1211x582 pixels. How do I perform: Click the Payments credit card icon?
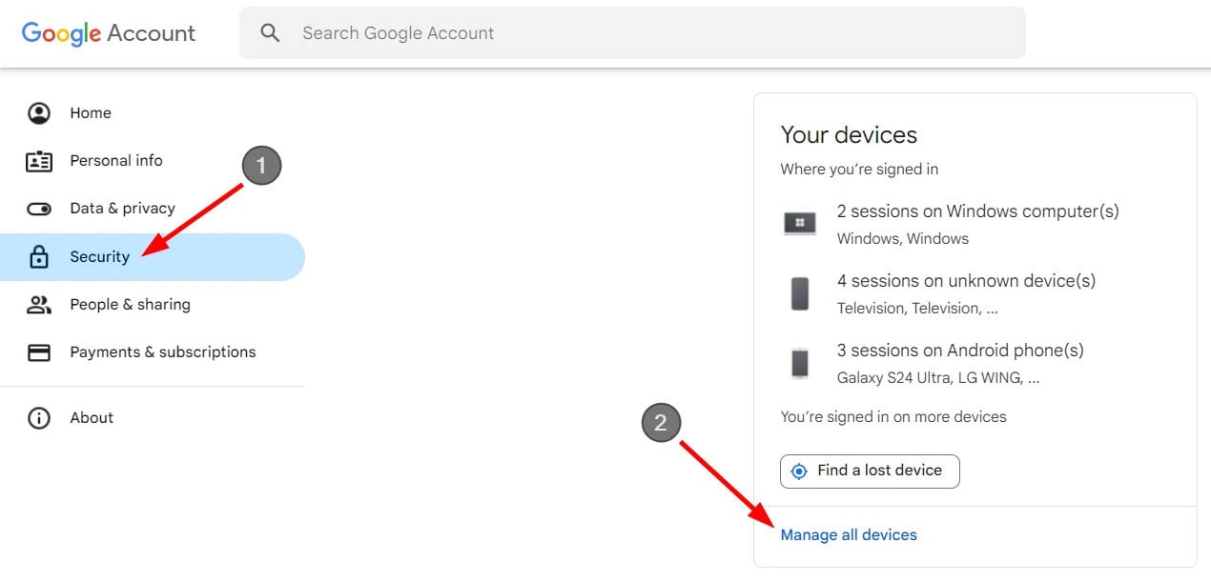pos(39,352)
